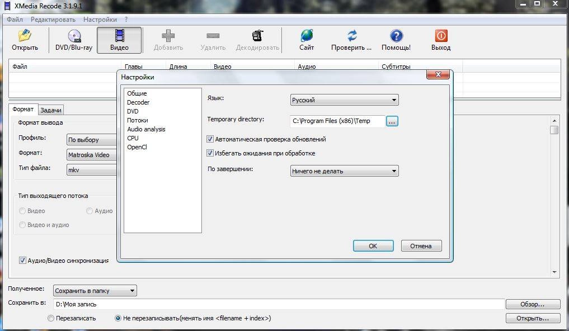This screenshot has width=569, height=331.
Task: Select the Видео и аудио radio
Action: pos(22,225)
